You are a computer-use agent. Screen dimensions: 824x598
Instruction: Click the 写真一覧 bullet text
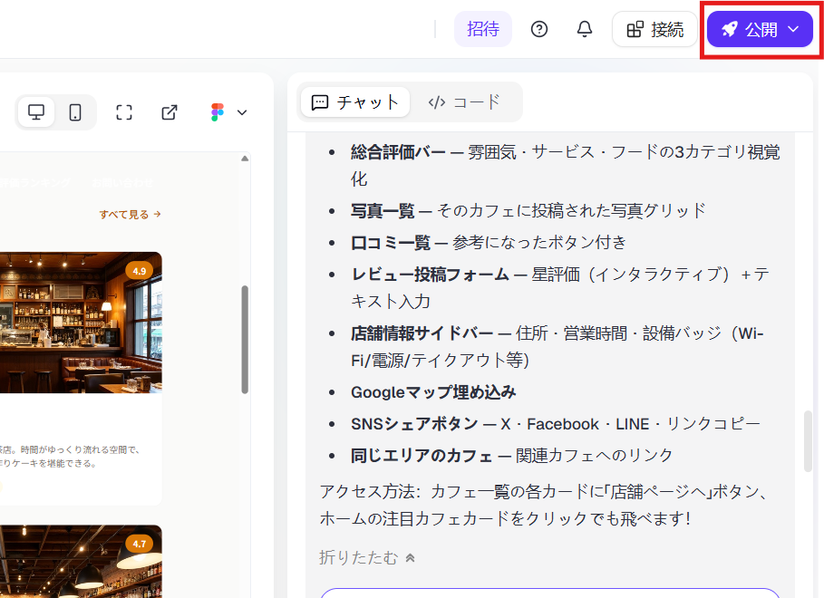click(x=528, y=211)
